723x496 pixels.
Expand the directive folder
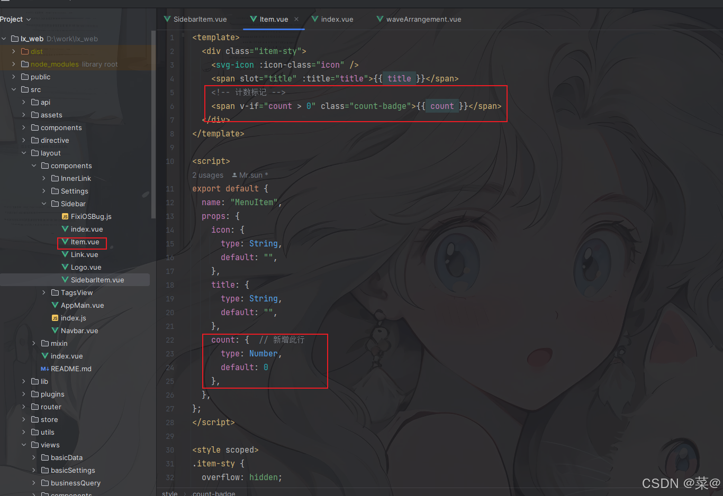(24, 140)
